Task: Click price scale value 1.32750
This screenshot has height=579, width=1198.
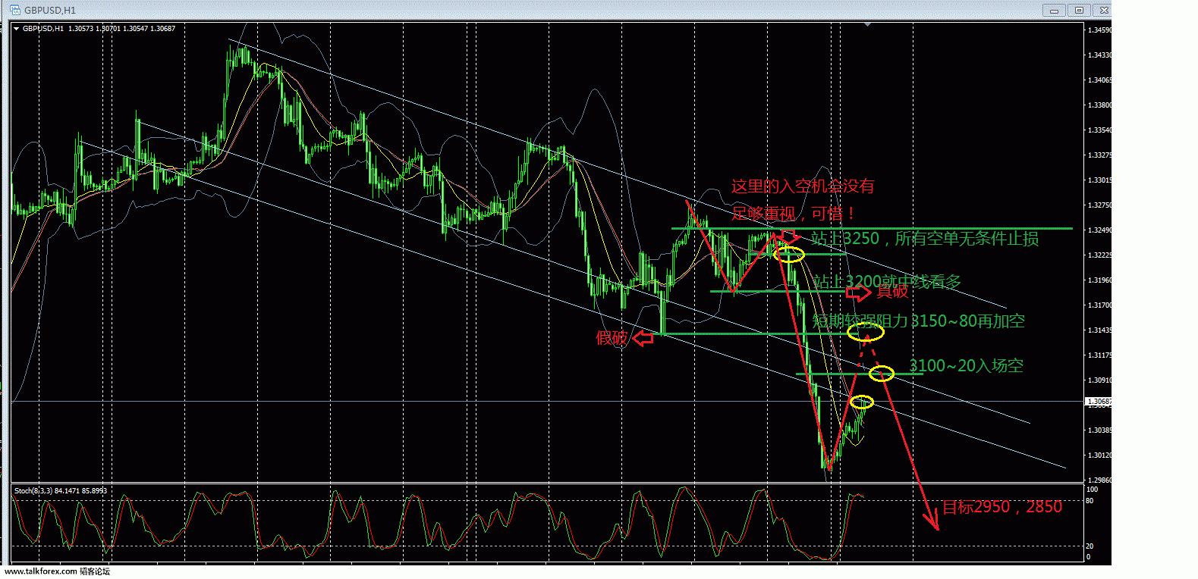Action: coord(1099,205)
